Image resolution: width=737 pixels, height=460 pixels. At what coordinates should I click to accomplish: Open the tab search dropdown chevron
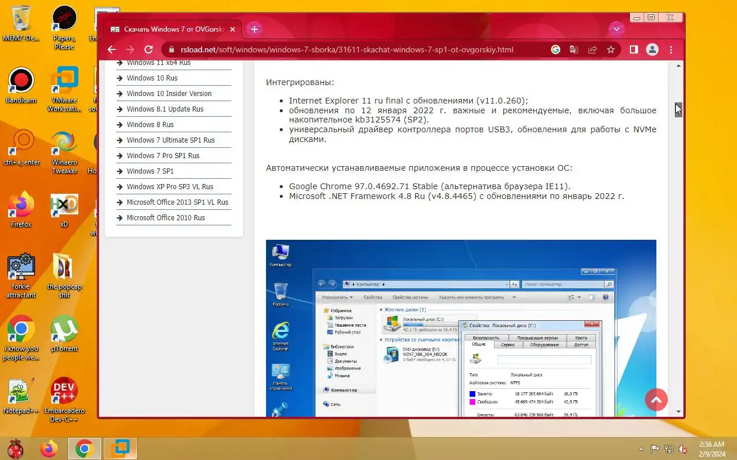[617, 29]
